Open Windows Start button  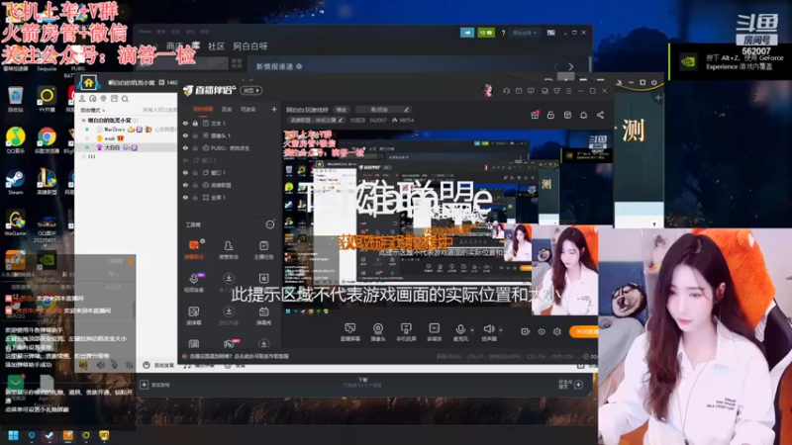pyautogui.click(x=13, y=435)
